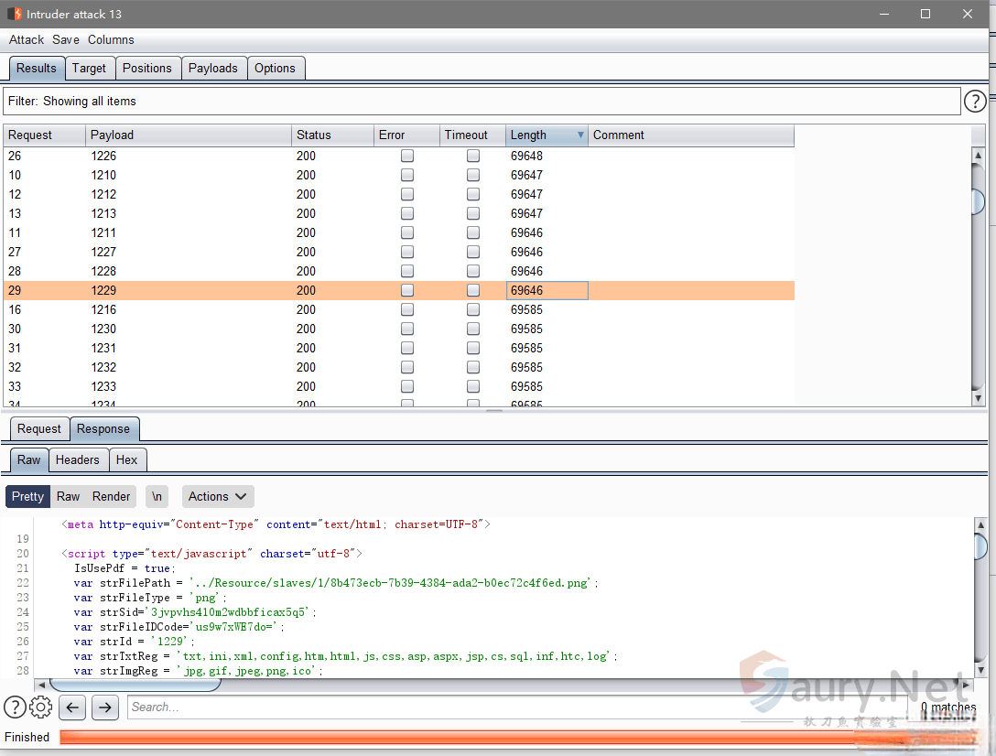This screenshot has height=756, width=996.
Task: Toggle Error checkbox for request 30
Action: [407, 329]
